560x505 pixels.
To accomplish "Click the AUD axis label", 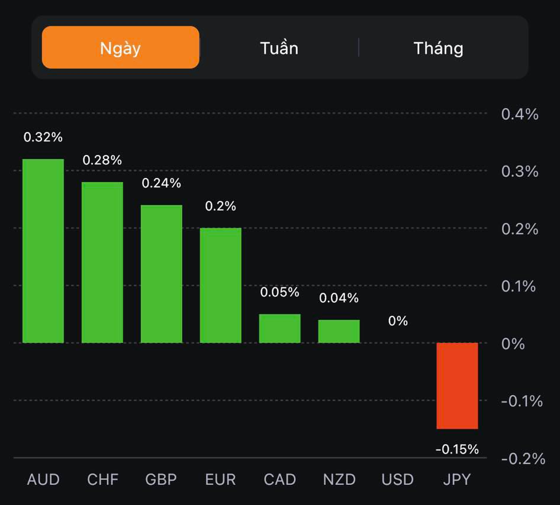I will tap(43, 479).
